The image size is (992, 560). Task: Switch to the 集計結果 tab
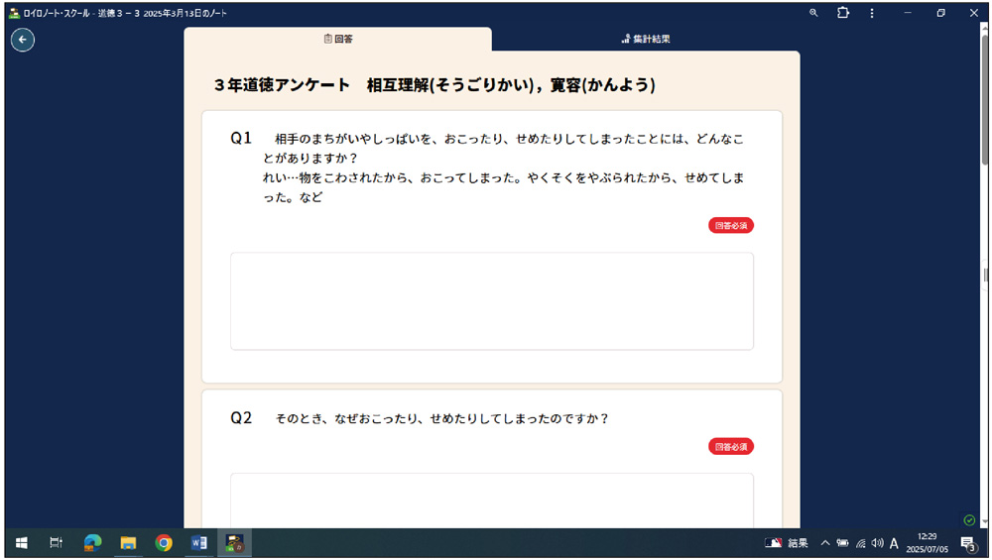646,40
